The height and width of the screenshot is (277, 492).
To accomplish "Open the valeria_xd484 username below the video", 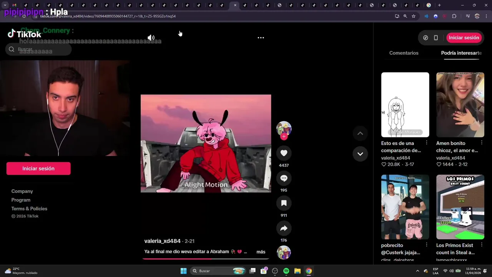I will [x=162, y=241].
